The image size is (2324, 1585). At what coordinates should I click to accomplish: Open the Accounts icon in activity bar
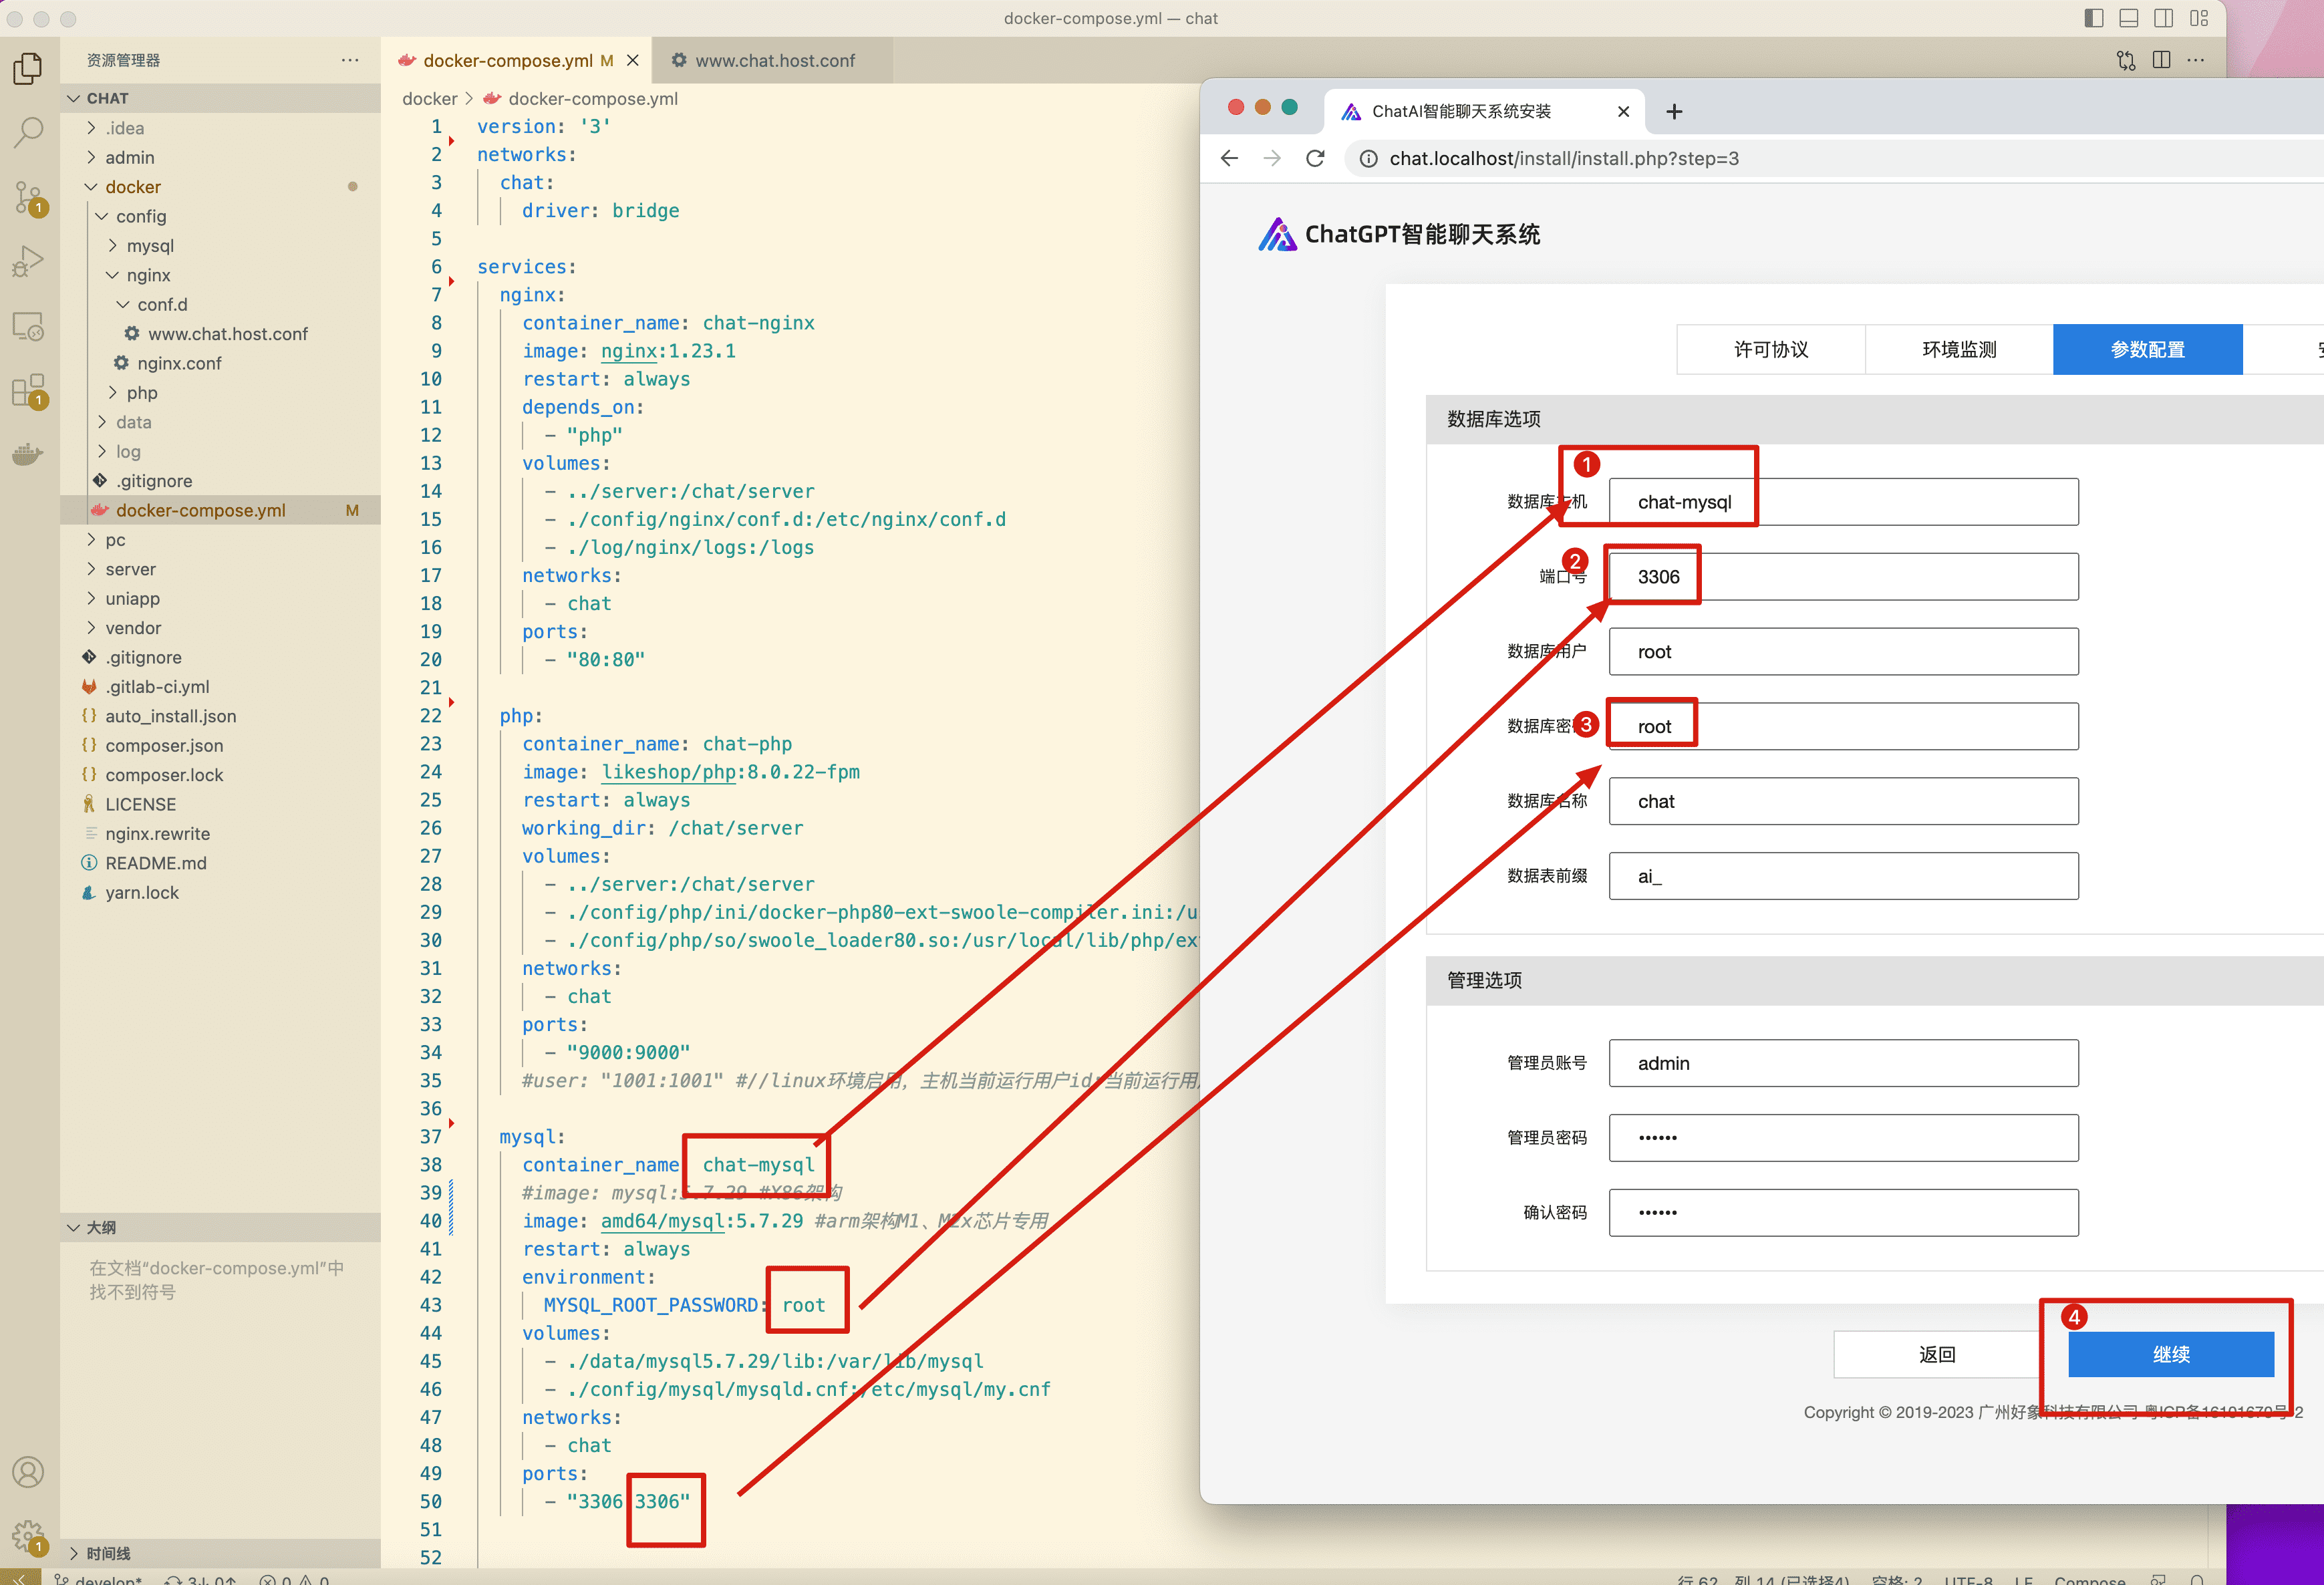(28, 1472)
